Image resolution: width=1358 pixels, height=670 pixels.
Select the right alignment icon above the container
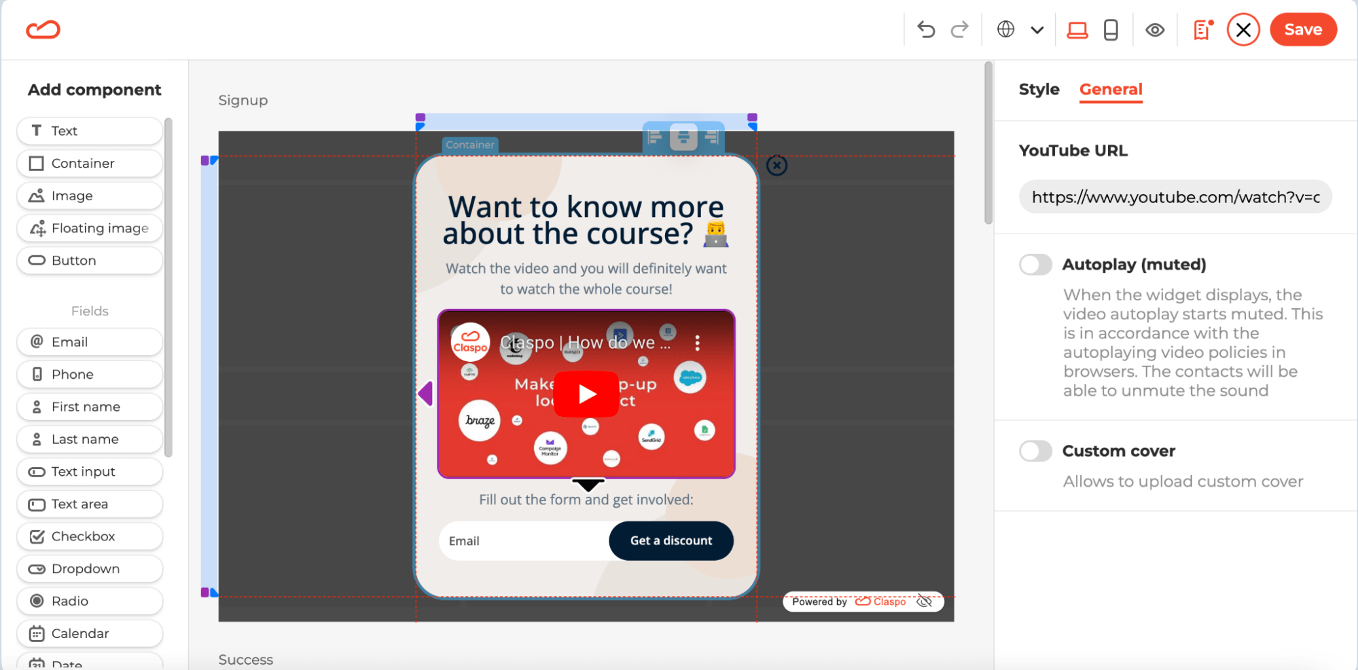(x=711, y=137)
